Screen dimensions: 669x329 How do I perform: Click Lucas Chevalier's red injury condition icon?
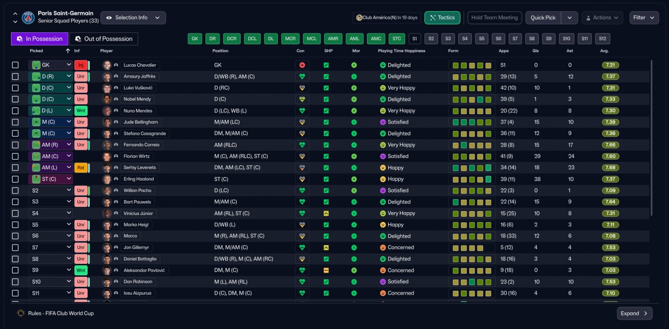click(302, 65)
